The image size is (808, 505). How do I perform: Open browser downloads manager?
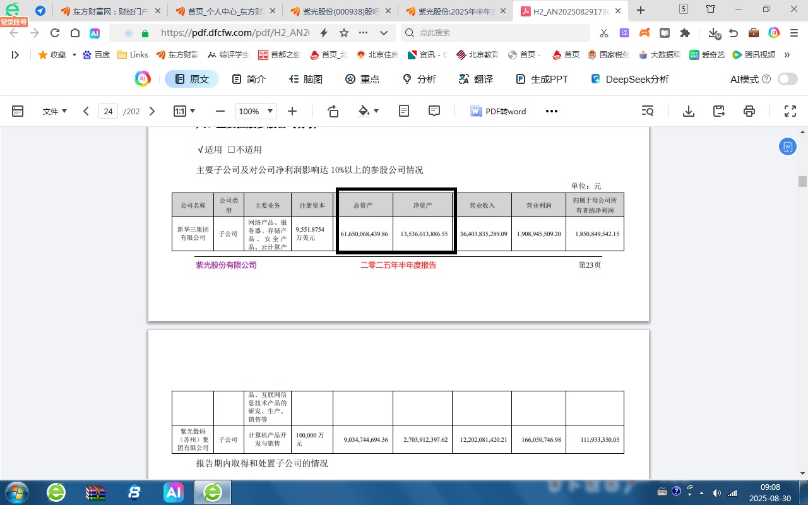[x=714, y=33]
